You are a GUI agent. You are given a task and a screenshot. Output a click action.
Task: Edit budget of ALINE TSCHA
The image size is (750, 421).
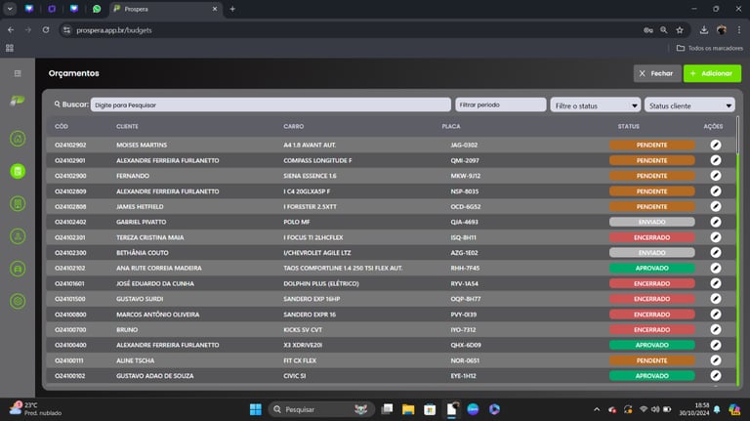click(x=716, y=360)
